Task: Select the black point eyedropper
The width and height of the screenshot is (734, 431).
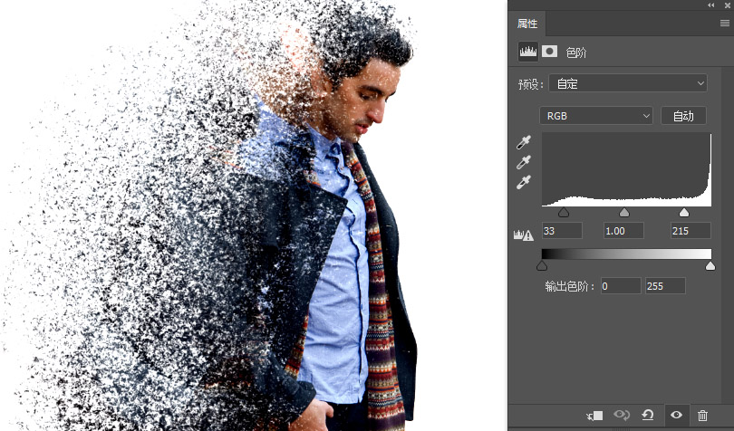Action: pyautogui.click(x=524, y=142)
